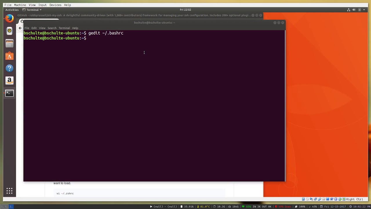Click the 'gedit ~/.bashrc' command text
This screenshot has width=371, height=209.
coord(106,33)
